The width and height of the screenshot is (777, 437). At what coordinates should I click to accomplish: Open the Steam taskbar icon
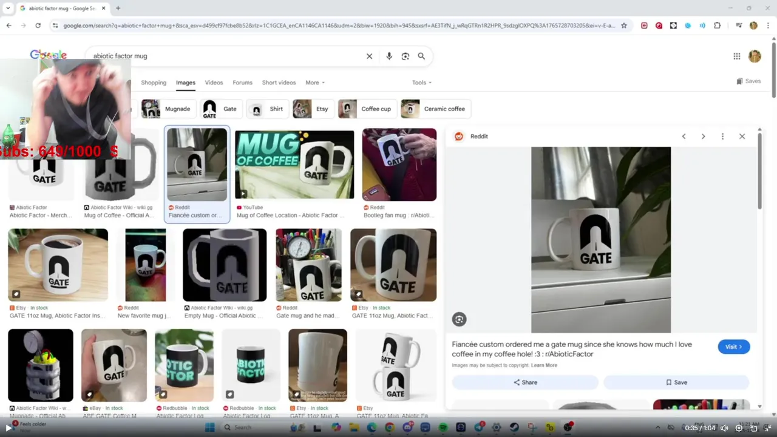514,427
